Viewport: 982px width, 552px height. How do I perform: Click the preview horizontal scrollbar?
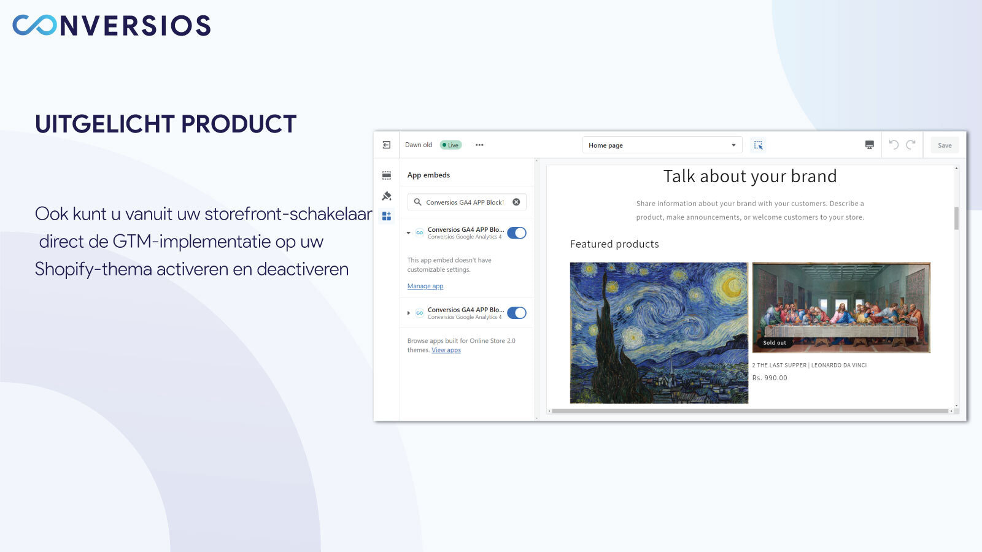point(750,411)
